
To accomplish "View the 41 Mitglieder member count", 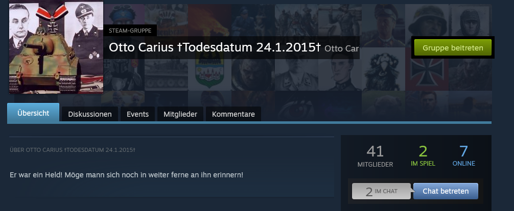I will (375, 156).
